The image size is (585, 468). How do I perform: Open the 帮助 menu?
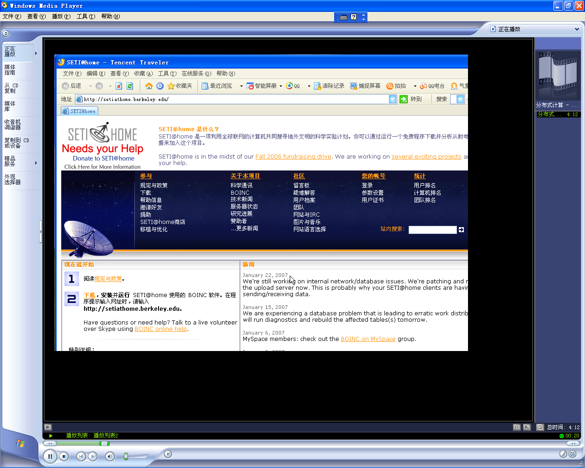point(111,16)
